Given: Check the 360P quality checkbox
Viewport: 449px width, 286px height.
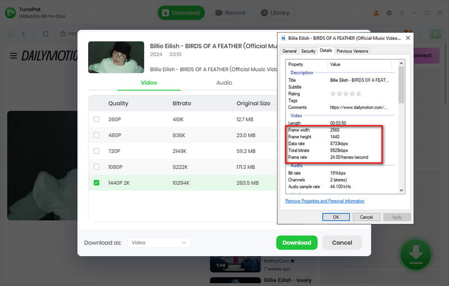Looking at the screenshot, I should pyautogui.click(x=97, y=119).
